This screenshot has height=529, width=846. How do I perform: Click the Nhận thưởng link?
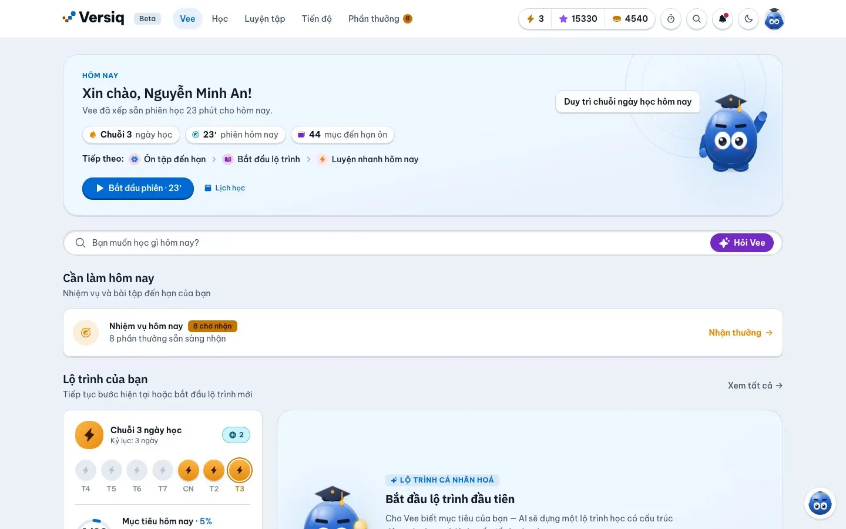(740, 333)
